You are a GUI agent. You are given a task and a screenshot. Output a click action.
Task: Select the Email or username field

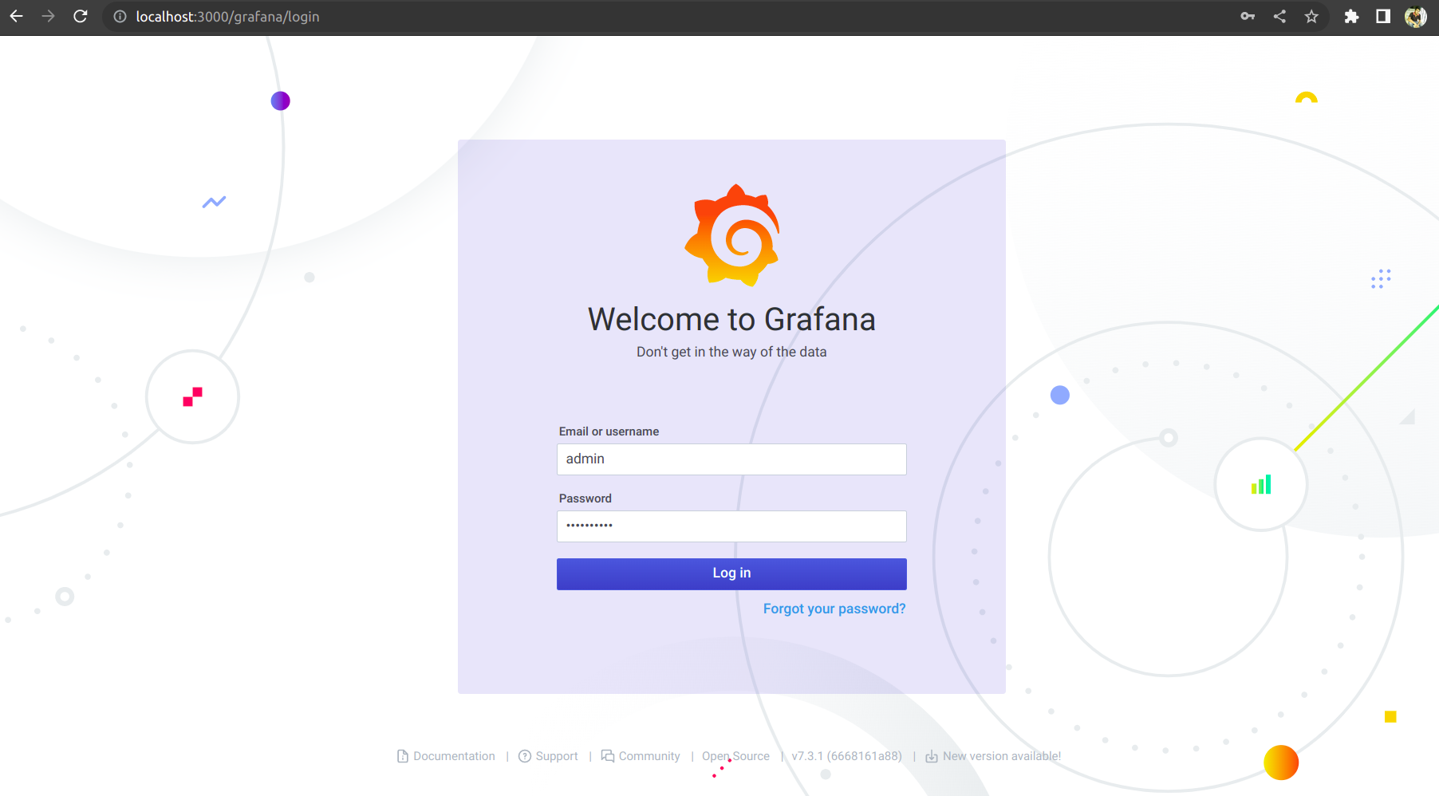coord(731,459)
